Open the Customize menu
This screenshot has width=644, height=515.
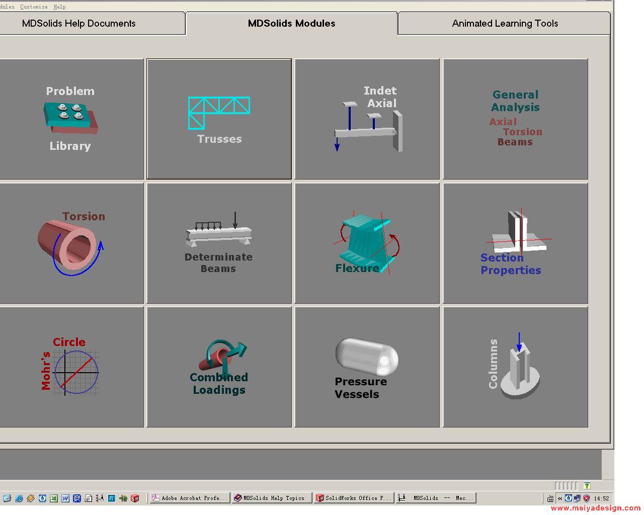click(x=34, y=7)
